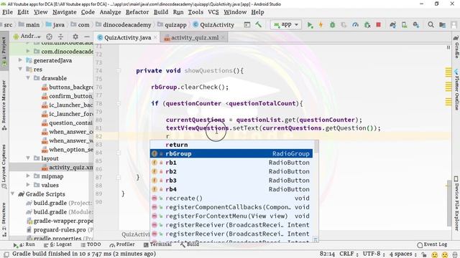460x258 pixels.
Task: Open the Device File Explorer panel
Action: point(456,204)
